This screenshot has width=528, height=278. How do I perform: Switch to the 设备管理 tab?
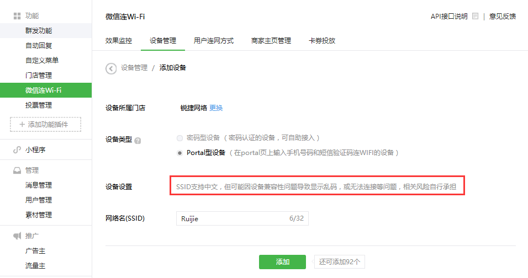[163, 41]
